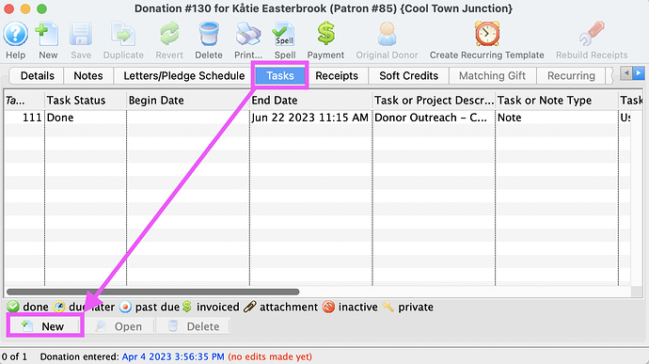
Task: Click the Rebuild Receipts wrench icon
Action: [592, 34]
